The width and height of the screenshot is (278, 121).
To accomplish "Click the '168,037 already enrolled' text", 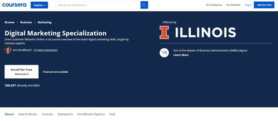I will point(22,85).
